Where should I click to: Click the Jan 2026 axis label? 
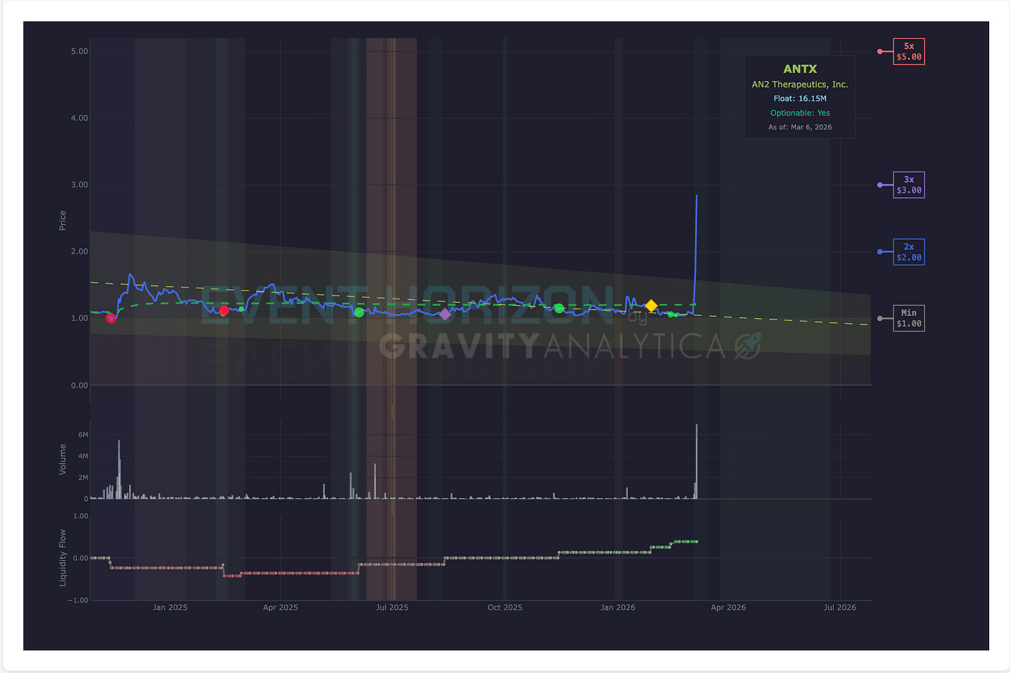click(x=617, y=608)
